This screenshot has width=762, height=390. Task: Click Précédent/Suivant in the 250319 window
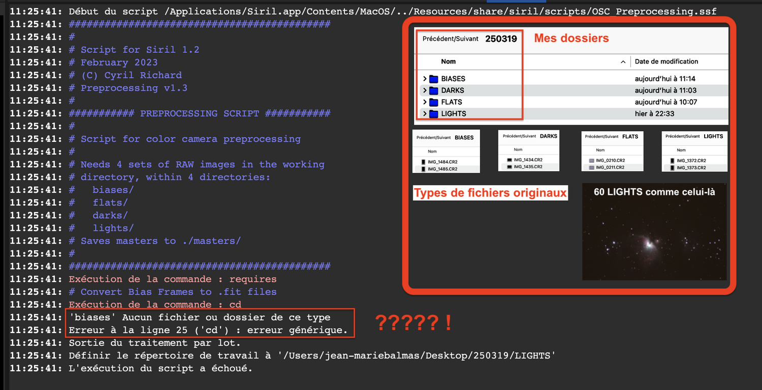pos(451,39)
